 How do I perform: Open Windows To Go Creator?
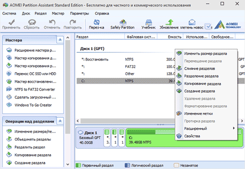click(32, 105)
